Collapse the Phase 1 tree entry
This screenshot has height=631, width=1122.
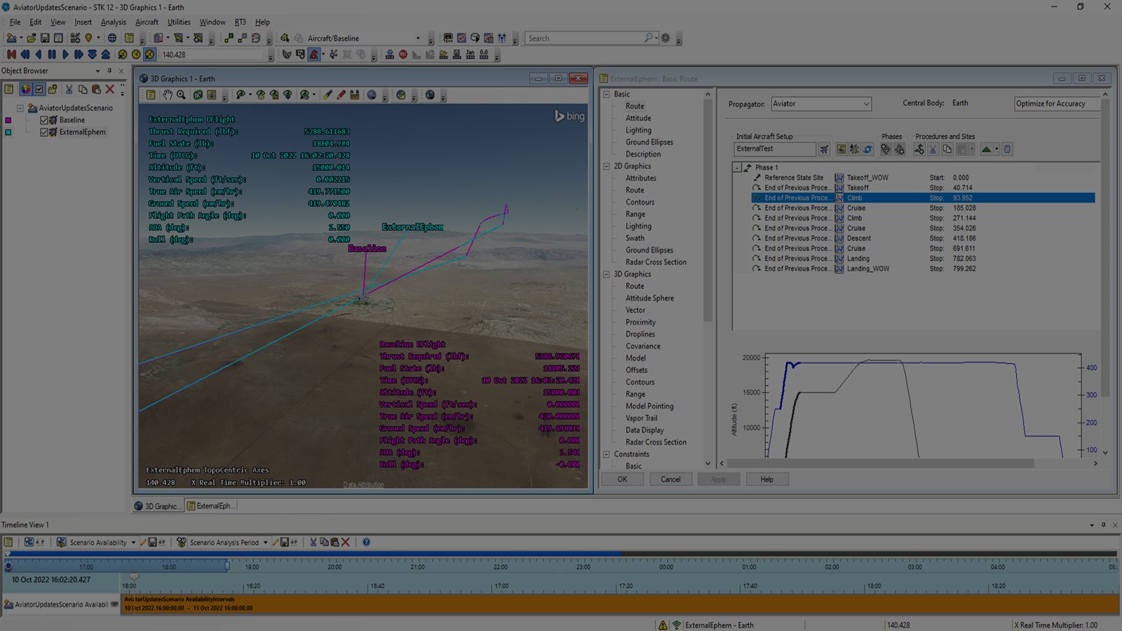(x=736, y=167)
